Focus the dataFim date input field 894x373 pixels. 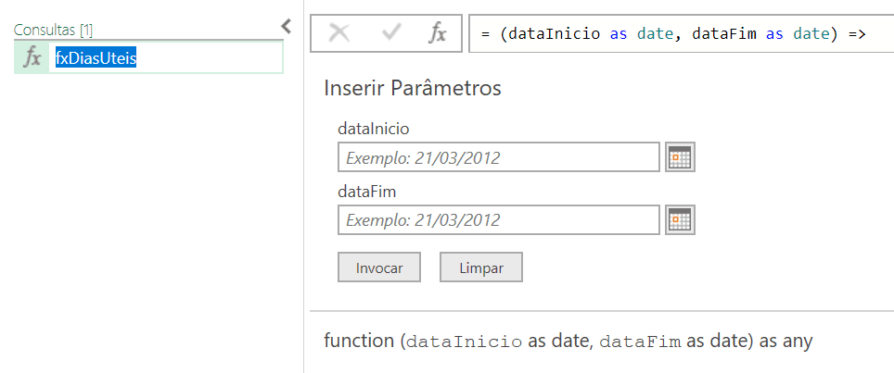coord(499,219)
